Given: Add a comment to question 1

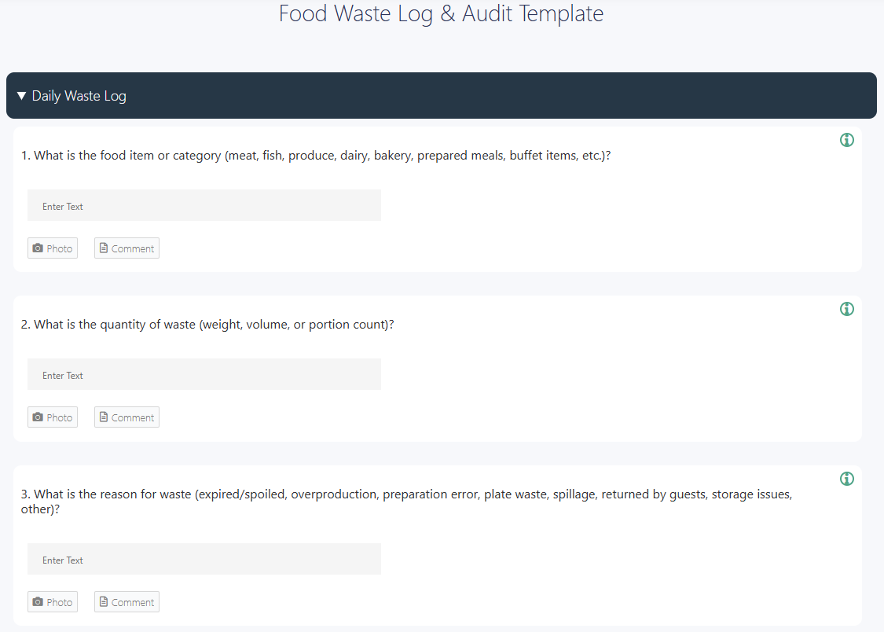Looking at the screenshot, I should tap(127, 248).
